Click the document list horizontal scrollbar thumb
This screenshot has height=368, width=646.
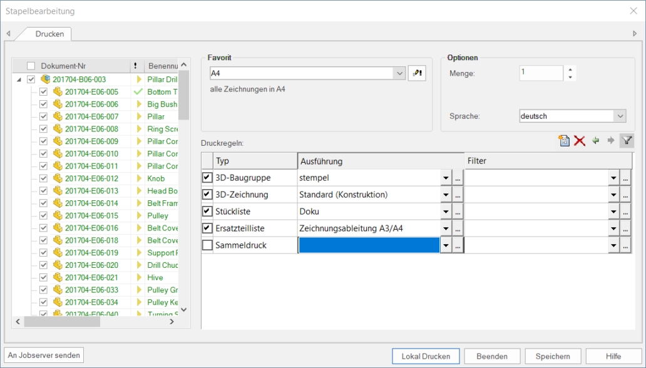[61, 322]
